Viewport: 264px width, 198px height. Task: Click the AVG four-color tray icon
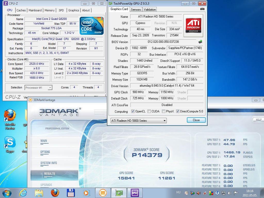tap(211, 193)
